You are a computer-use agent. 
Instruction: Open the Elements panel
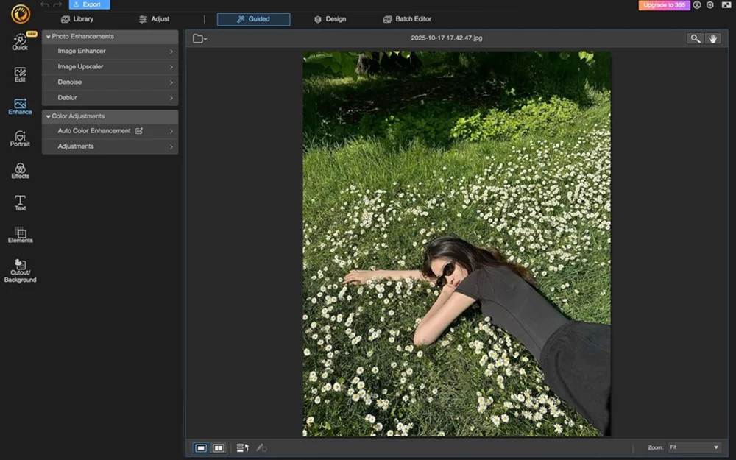[20, 235]
